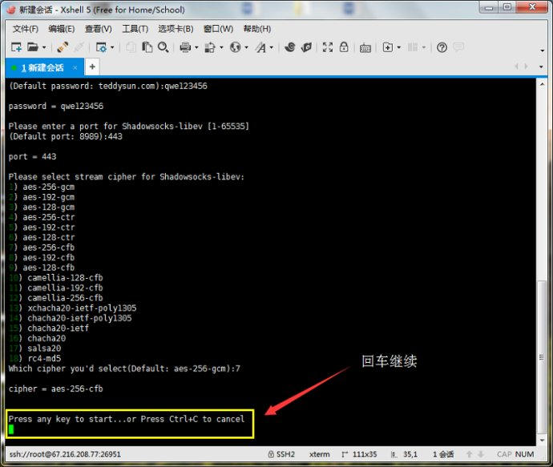Click the Xftp leaf icon

[x=306, y=47]
